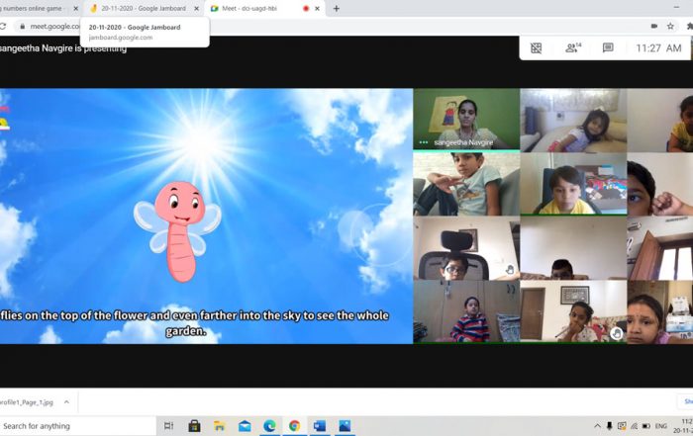Screen dimensions: 693x436
Task: Click the three dots on sangeetha Navgire tile
Action: [424, 142]
